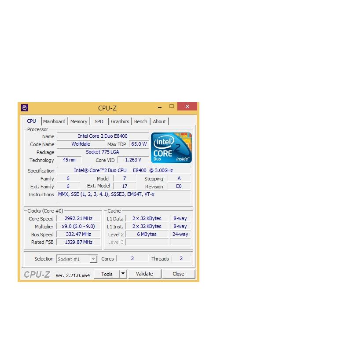Click the Family value 6
The width and height of the screenshot is (360, 360).
(68, 178)
